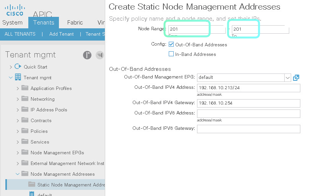Expand the Application Profiles folder
This screenshot has height=196, width=321.
point(18,88)
